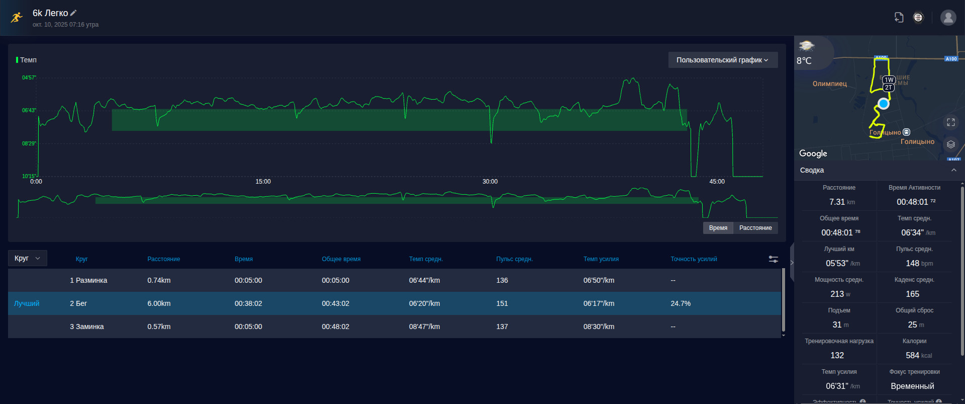Viewport: 965px width, 404px height.
Task: Open the globe sharing icon in header
Action: [918, 18]
